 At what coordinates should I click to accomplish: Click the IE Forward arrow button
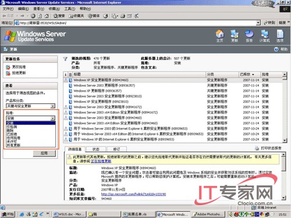click(x=23, y=16)
